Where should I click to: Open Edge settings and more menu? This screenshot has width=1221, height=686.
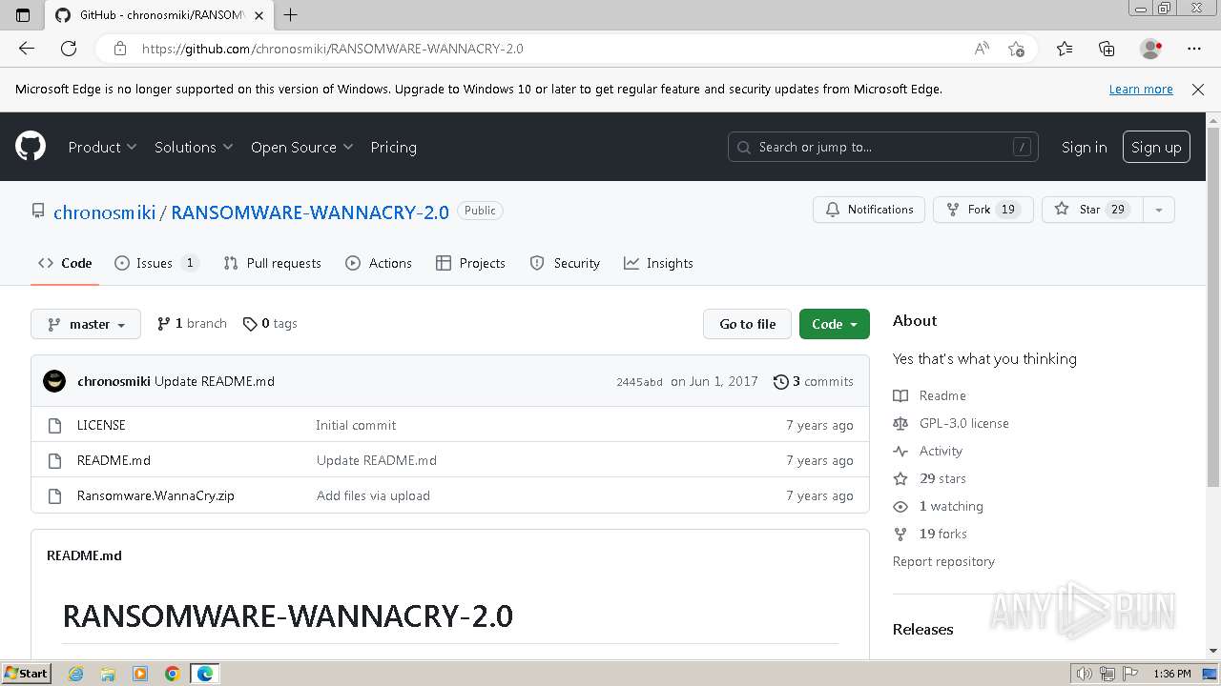tap(1194, 49)
